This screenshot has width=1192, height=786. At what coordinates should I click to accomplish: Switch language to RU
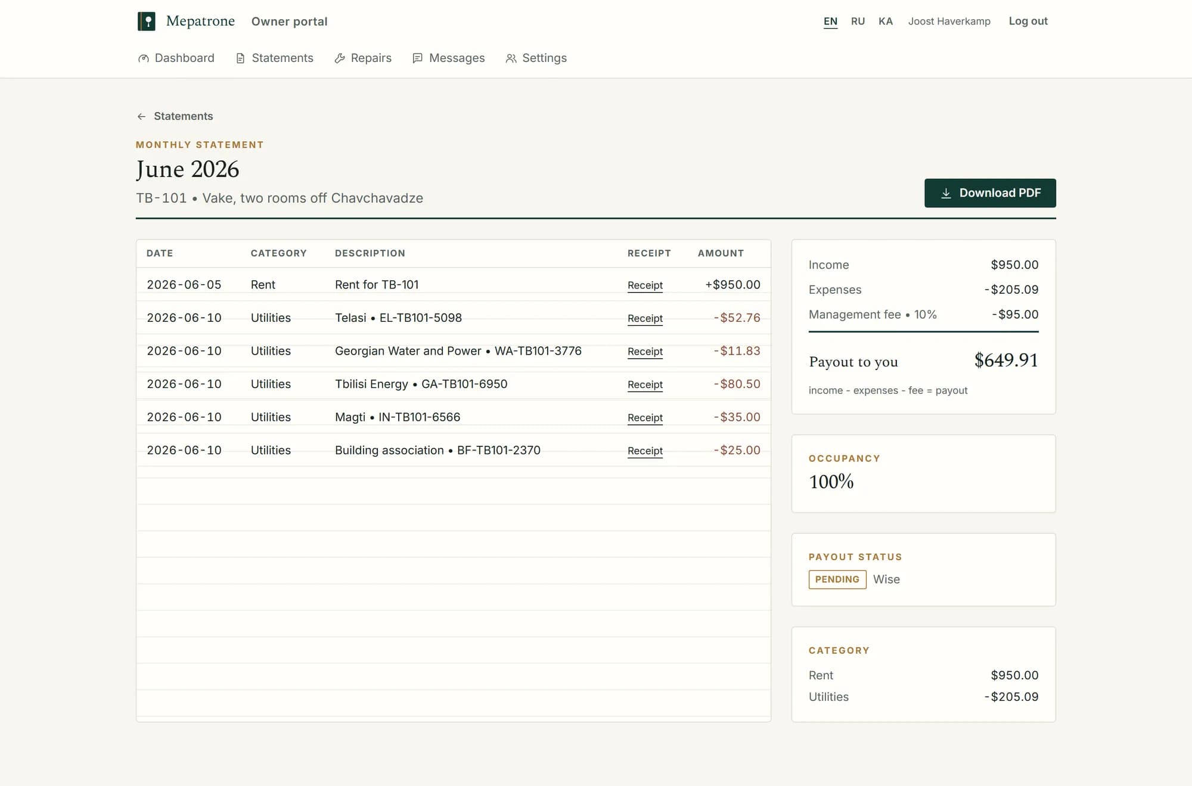click(858, 21)
